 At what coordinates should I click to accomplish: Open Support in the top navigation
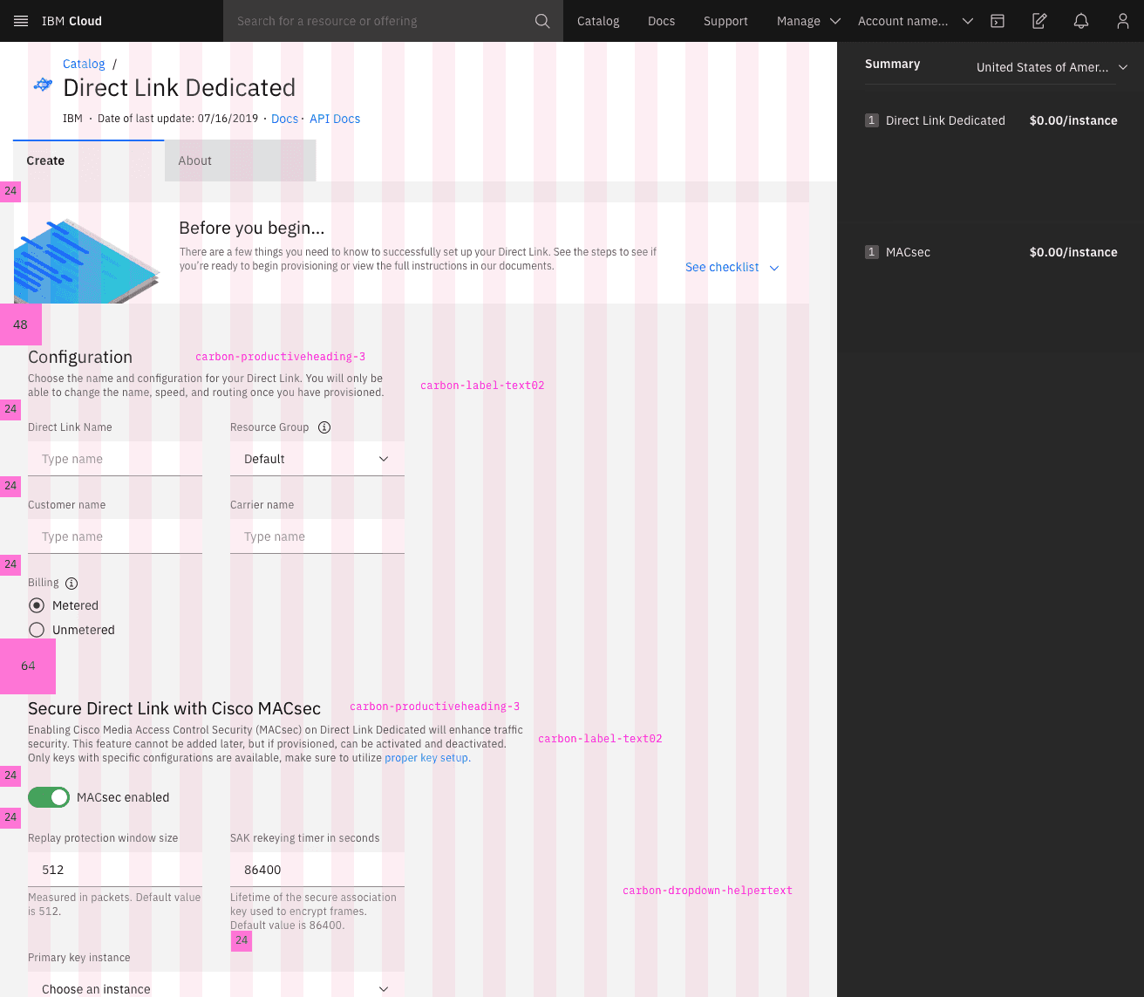click(725, 21)
